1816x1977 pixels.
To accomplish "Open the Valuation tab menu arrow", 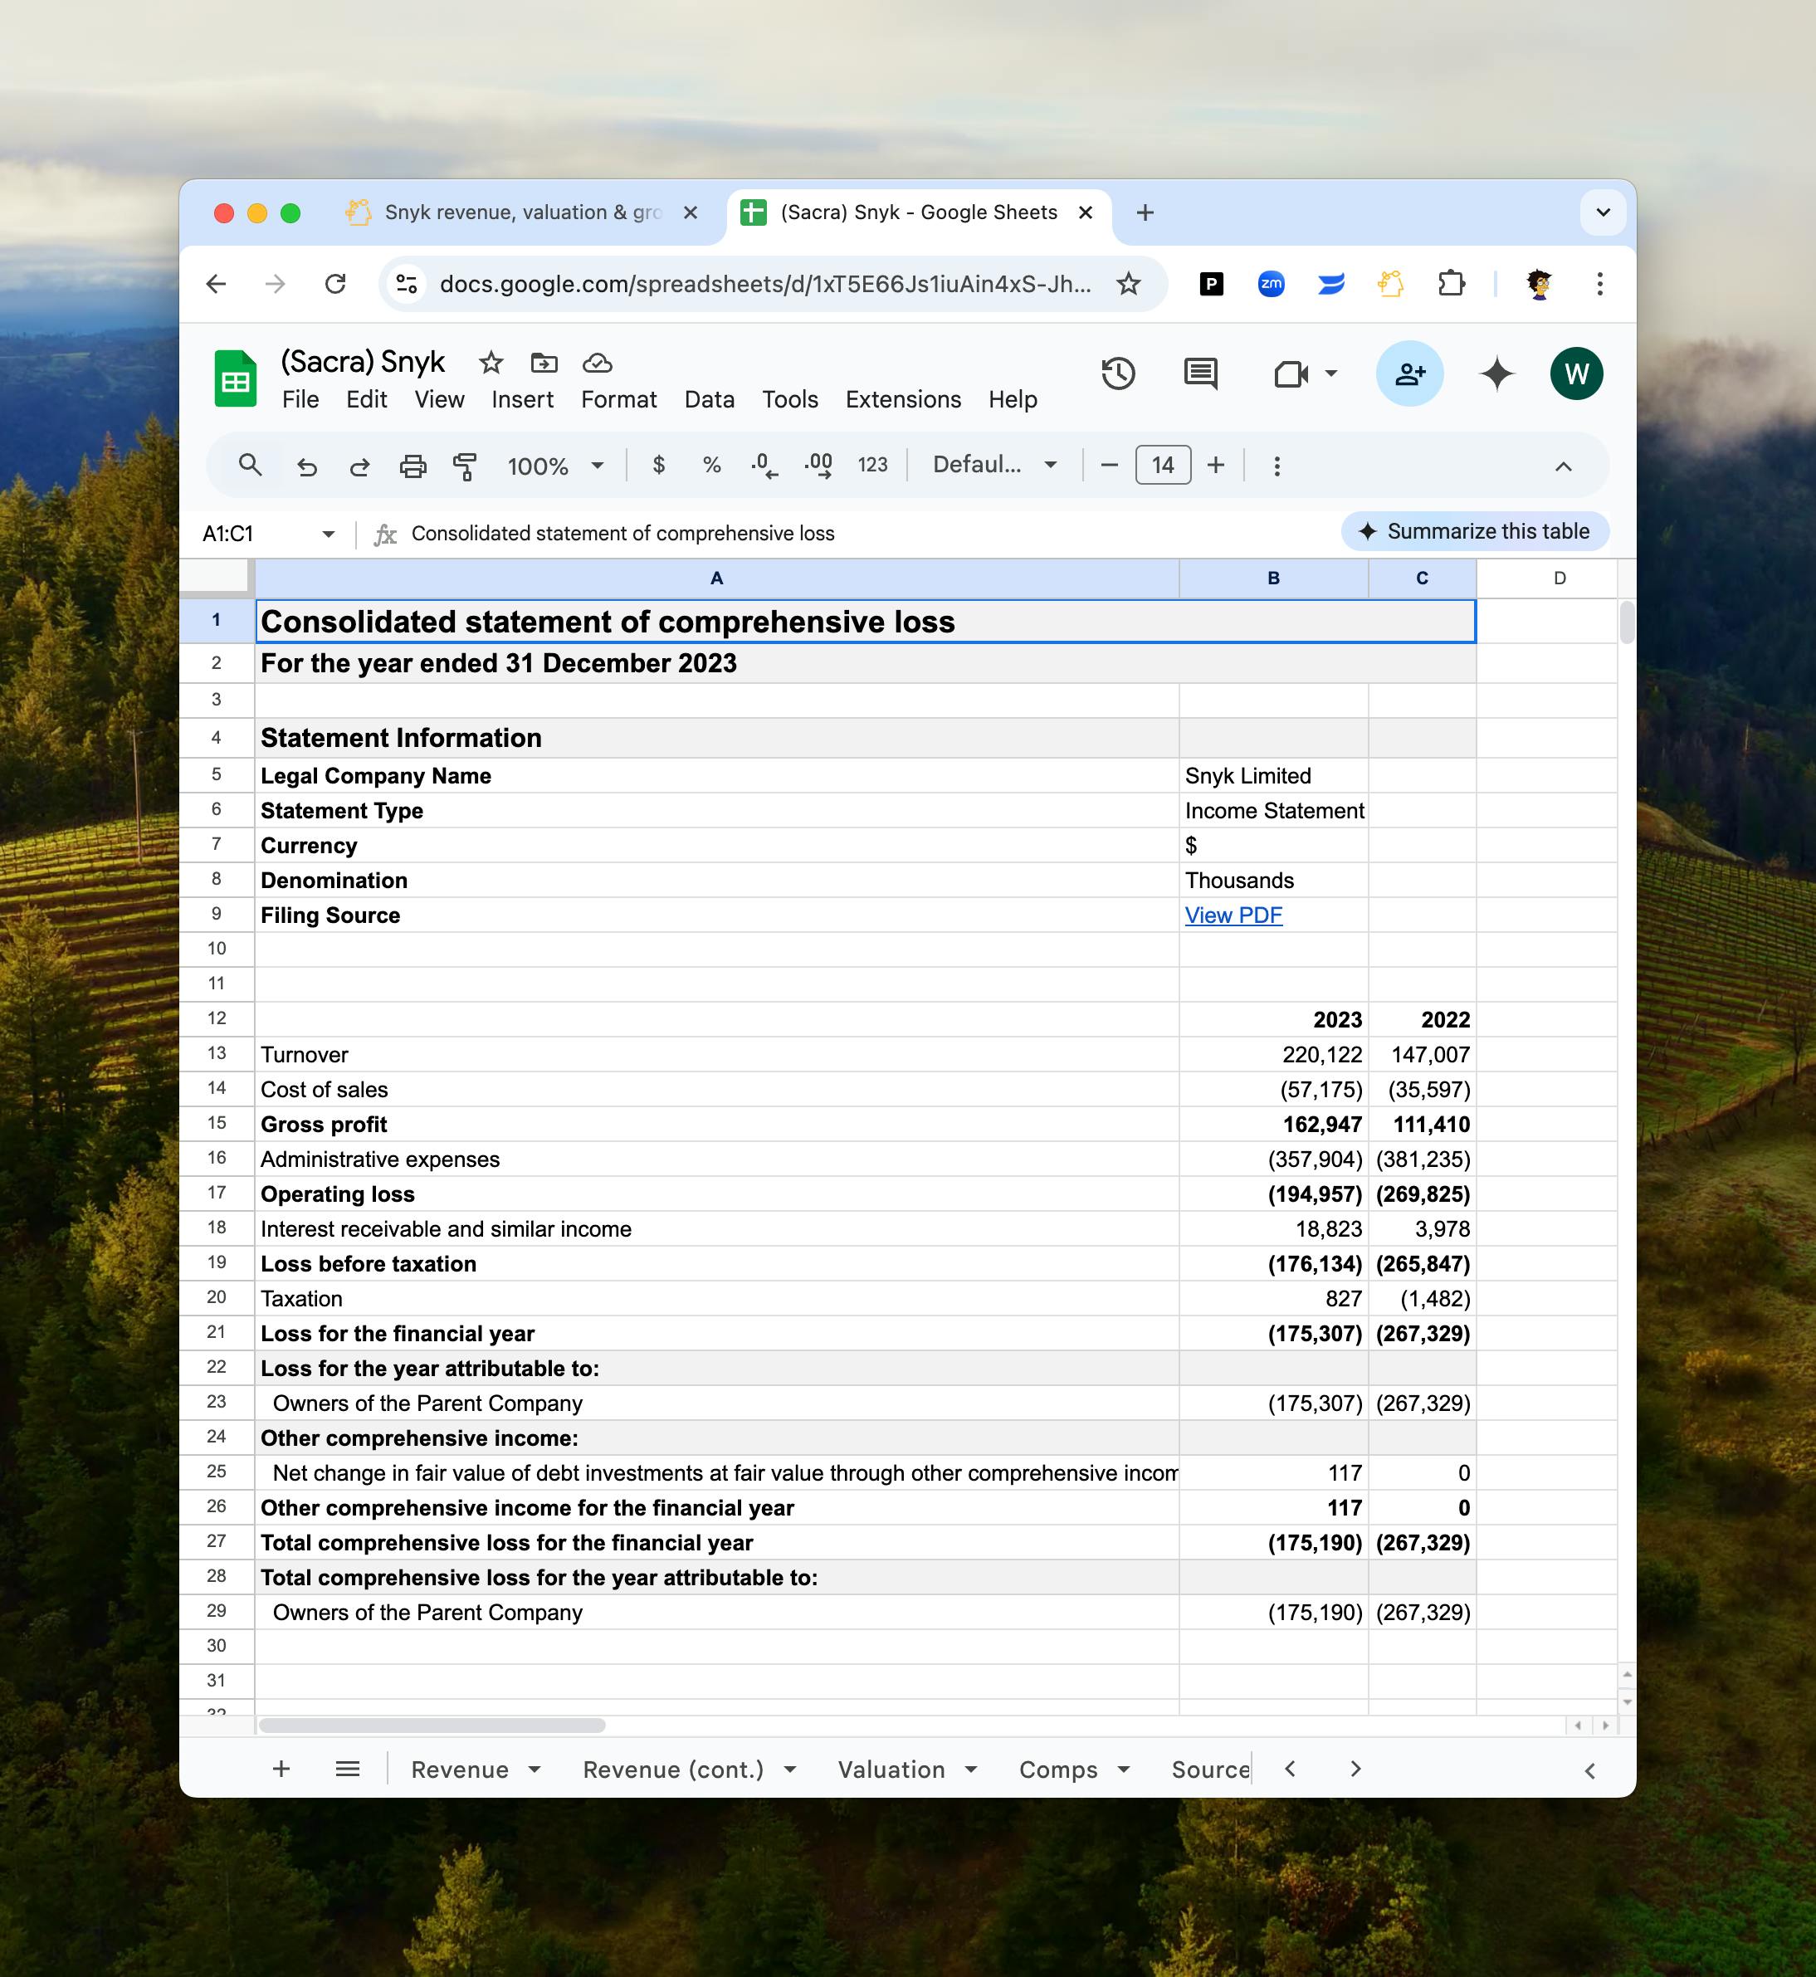I will click(971, 1770).
